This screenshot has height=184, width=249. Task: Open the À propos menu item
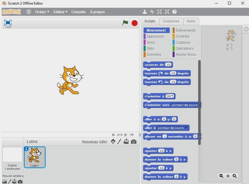click(x=97, y=12)
